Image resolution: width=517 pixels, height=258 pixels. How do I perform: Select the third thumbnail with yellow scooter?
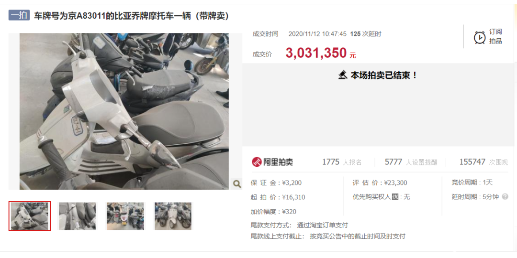pyautogui.click(x=125, y=216)
